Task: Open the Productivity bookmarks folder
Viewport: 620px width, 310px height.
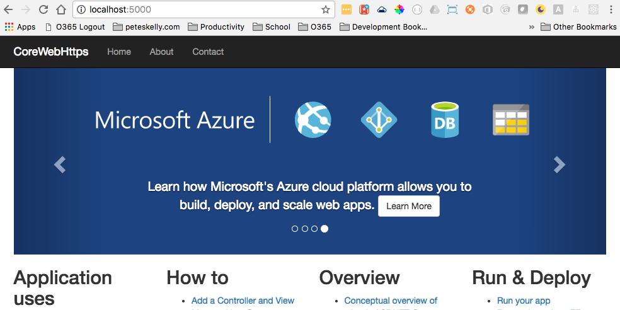Action: [x=216, y=27]
